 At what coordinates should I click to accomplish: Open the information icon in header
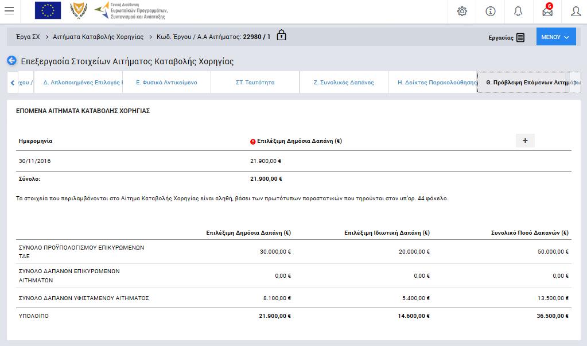(491, 11)
